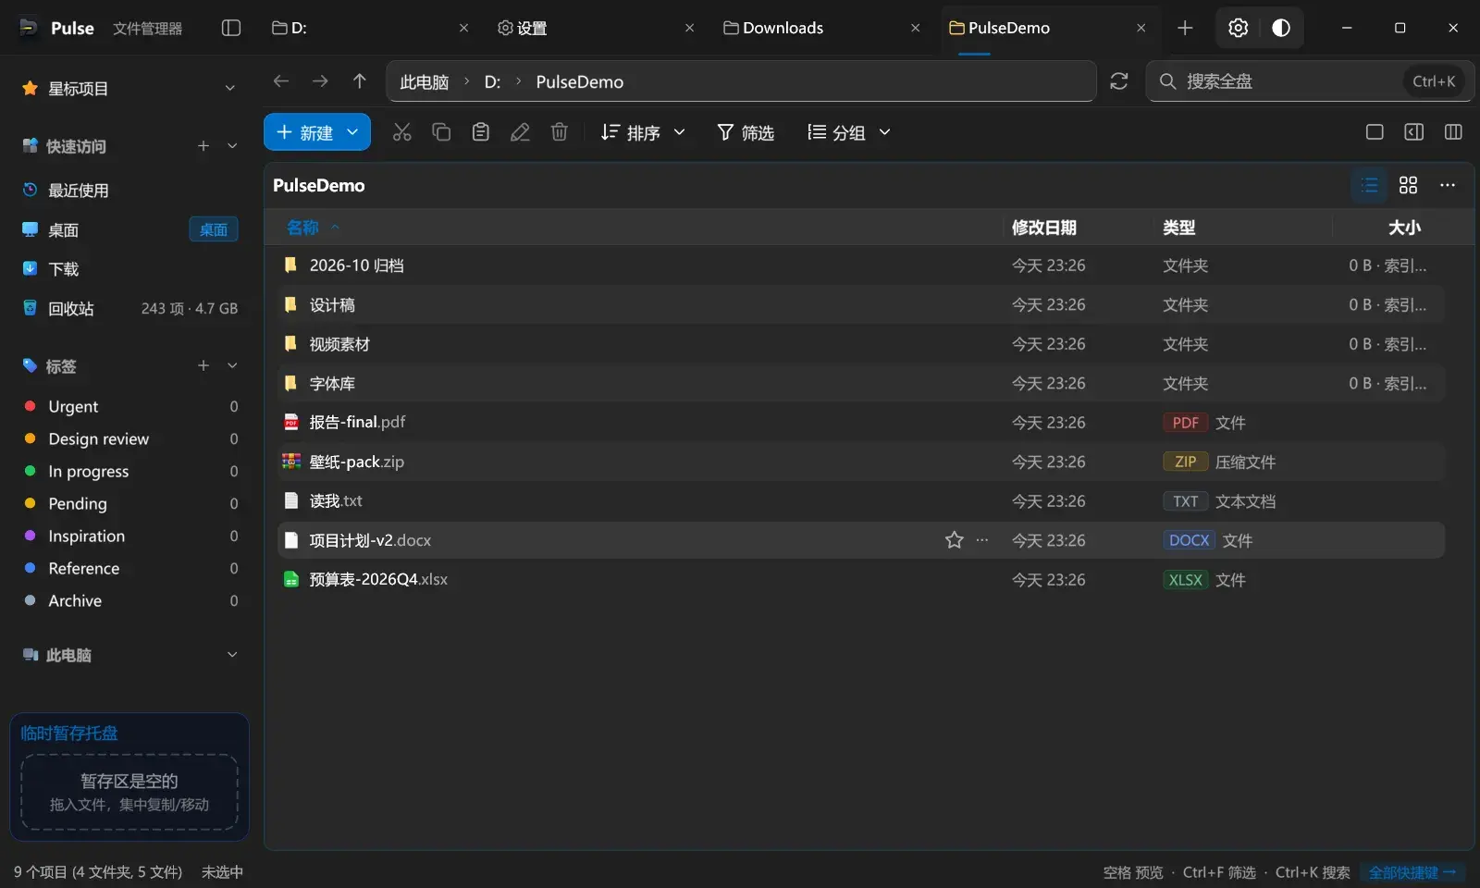This screenshot has height=888, width=1480.
Task: Go back to previous folder
Action: coord(281,81)
